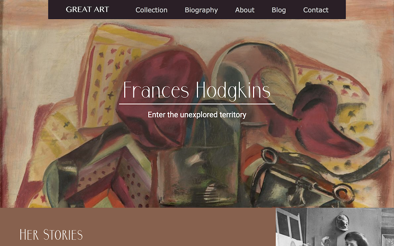Go to the Biography section
394x246 pixels.
[x=201, y=10]
